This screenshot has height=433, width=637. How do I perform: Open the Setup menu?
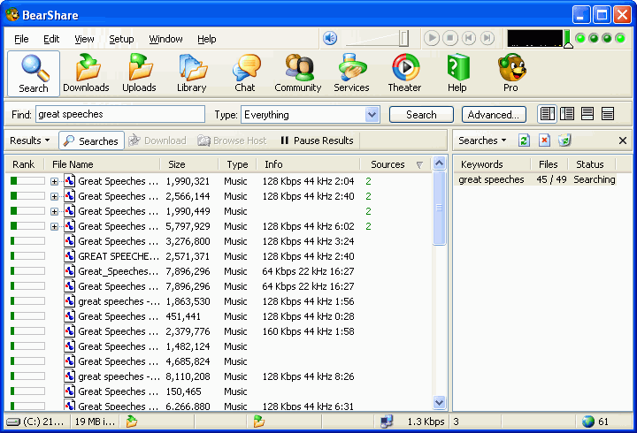tap(121, 39)
